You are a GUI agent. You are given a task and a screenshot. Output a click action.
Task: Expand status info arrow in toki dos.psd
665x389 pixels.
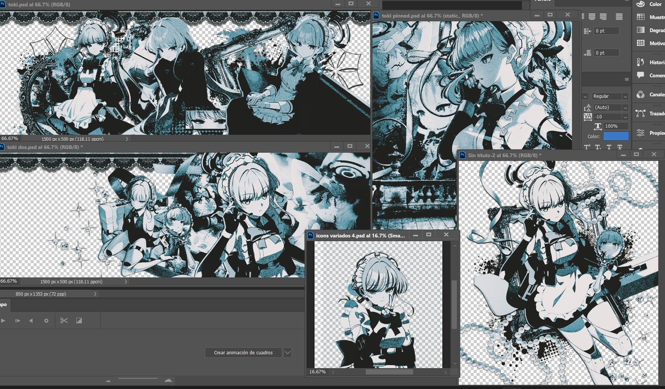125,281
